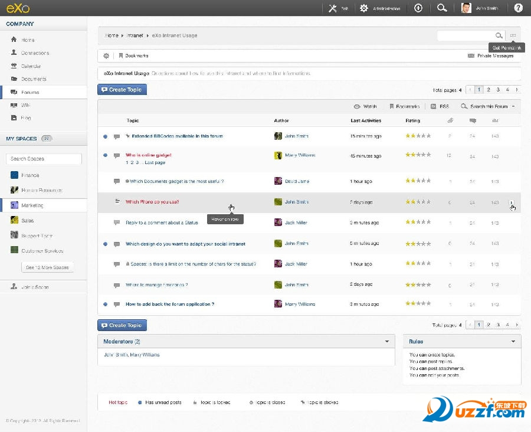Open Calendar in the sidebar
Image resolution: width=531 pixels, height=432 pixels.
click(31, 66)
